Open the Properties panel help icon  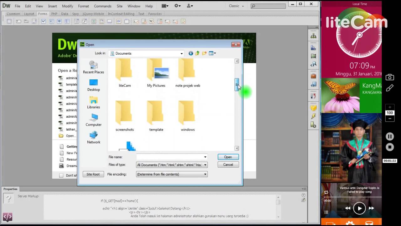coord(303,195)
